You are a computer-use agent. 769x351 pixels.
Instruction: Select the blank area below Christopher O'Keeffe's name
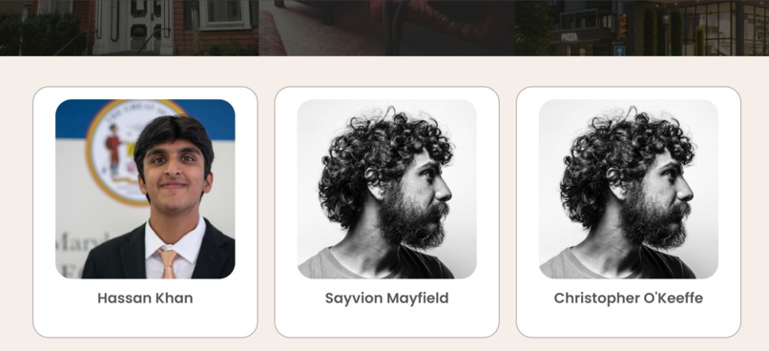(x=629, y=321)
